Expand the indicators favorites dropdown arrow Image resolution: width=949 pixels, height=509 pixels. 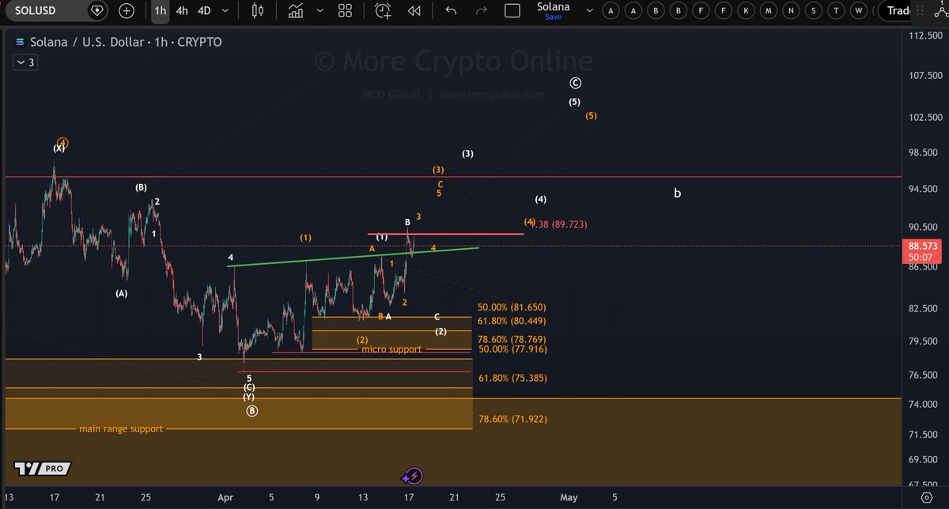point(319,11)
